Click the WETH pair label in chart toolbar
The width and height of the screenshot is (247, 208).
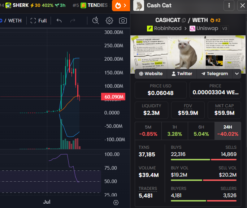point(15,21)
